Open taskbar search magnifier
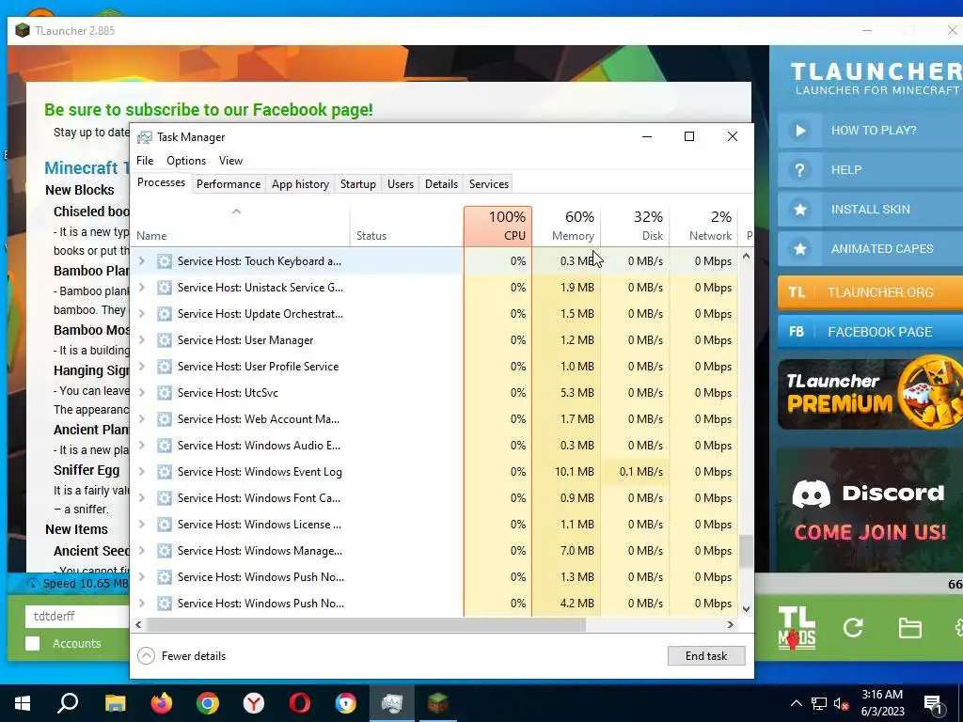This screenshot has width=963, height=722. click(68, 703)
